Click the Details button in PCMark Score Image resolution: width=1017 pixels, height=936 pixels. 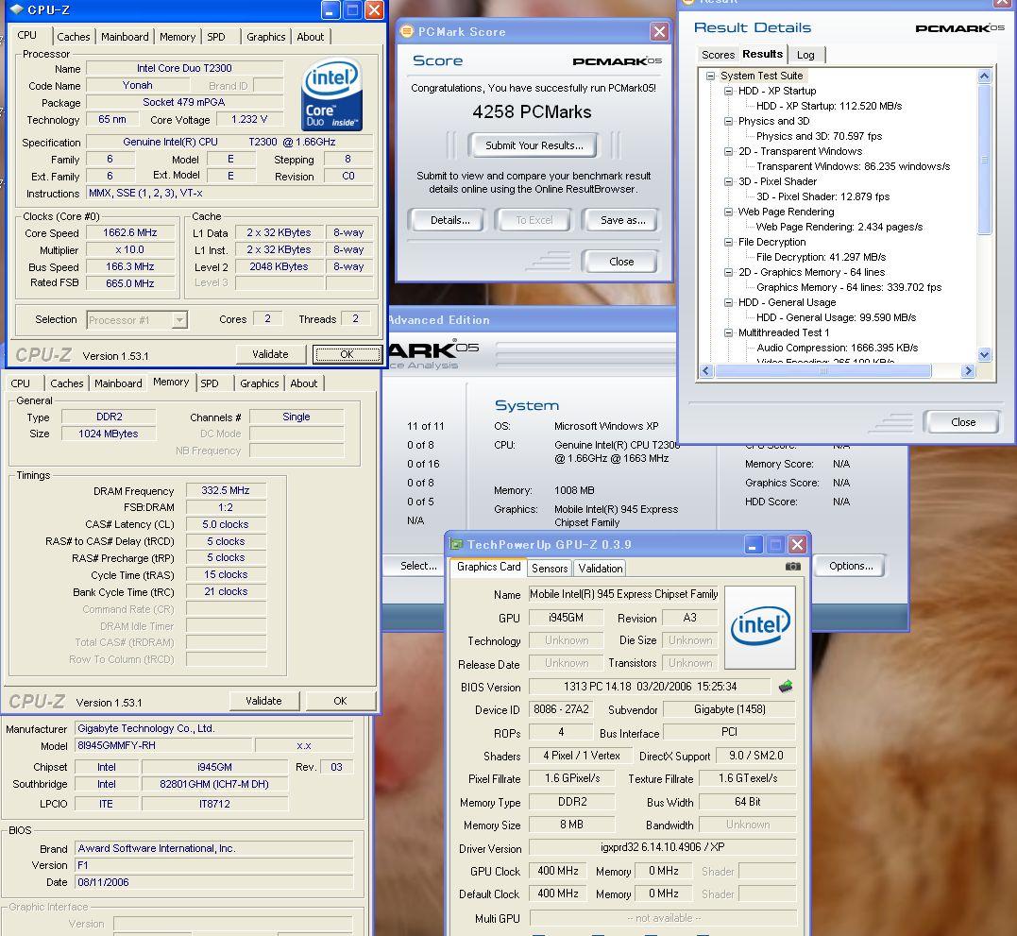coord(449,220)
